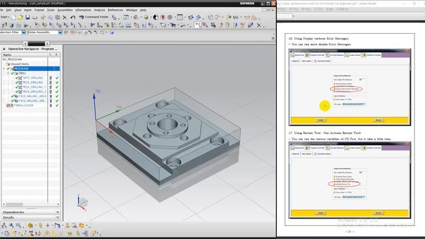The image size is (425, 239).
Task: Click the view orientation triad in viewport corner
Action: (82, 202)
